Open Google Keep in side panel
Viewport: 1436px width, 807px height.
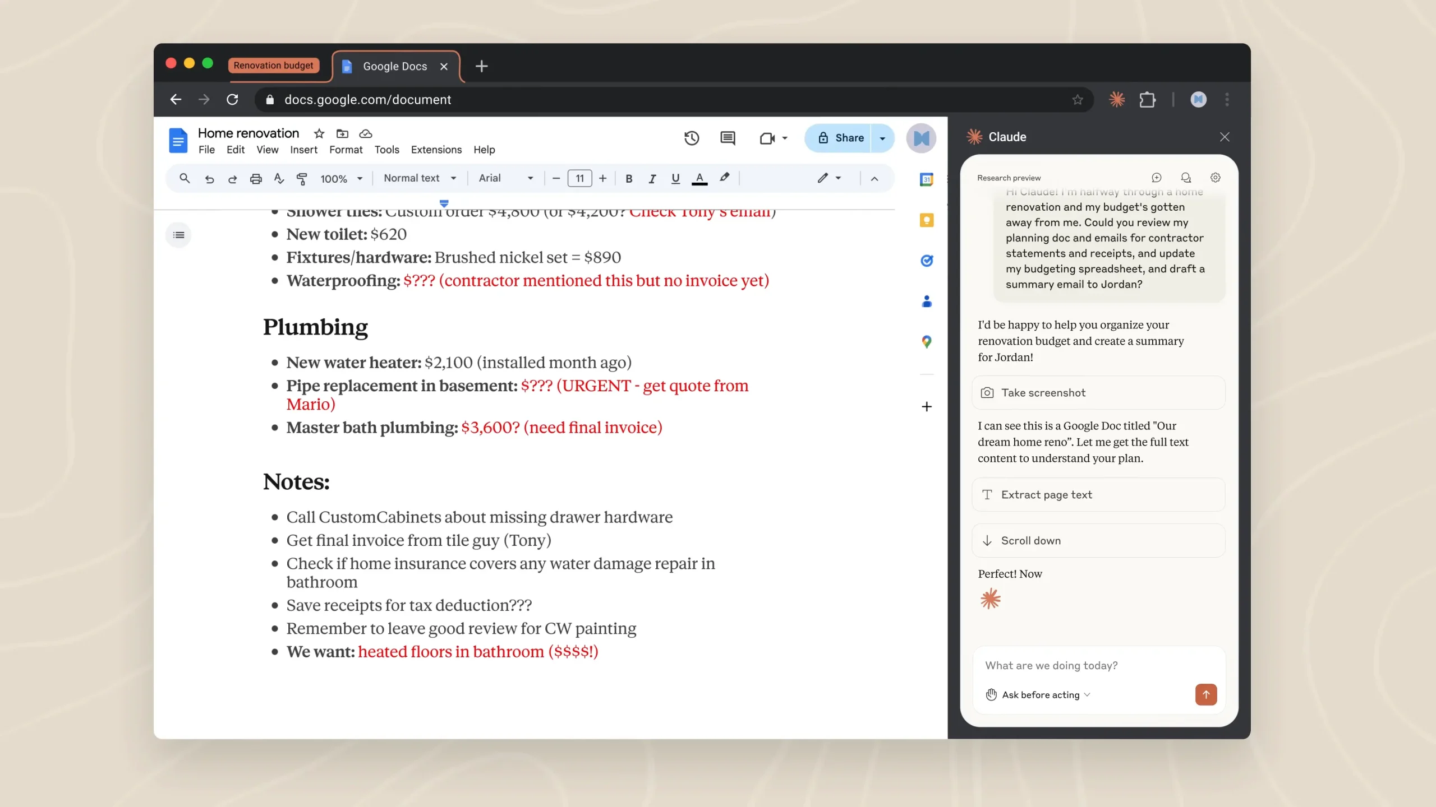[927, 220]
